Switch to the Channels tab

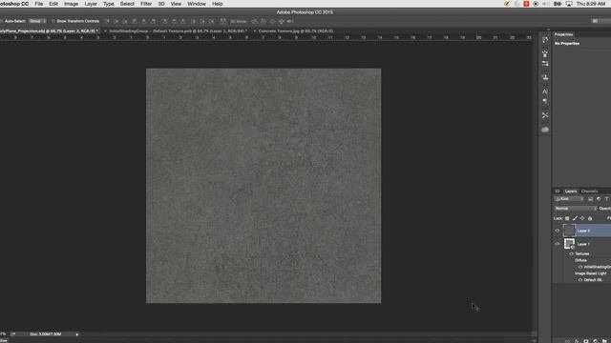point(589,192)
